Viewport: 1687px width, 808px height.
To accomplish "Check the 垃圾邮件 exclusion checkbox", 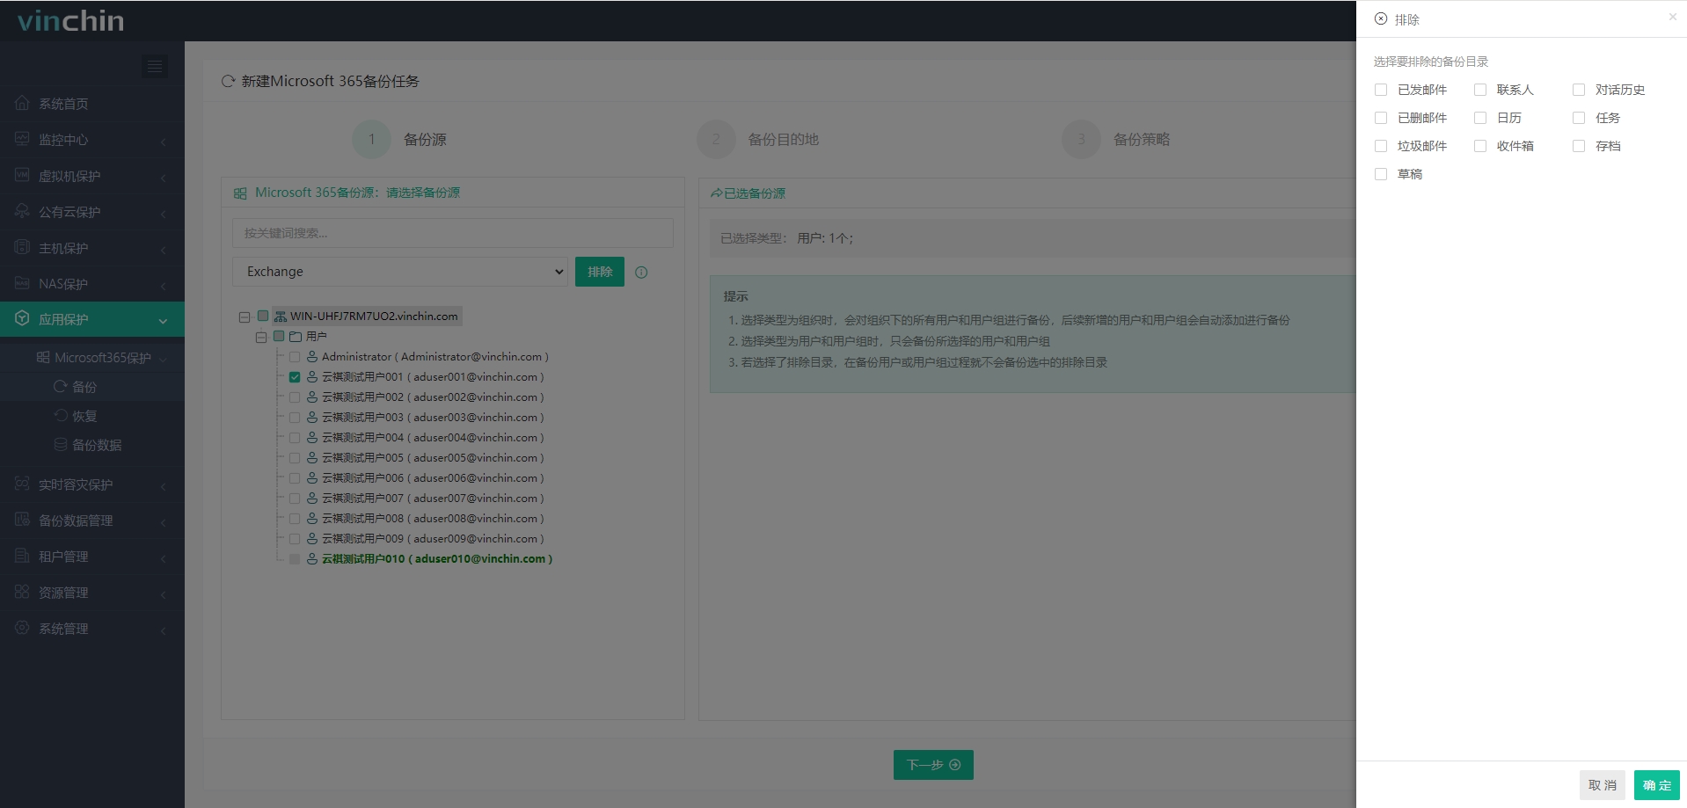I will pyautogui.click(x=1381, y=146).
